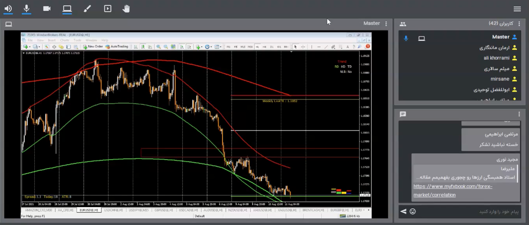Viewport: 529px width, 225px height.
Task: Switch to the USDCHF chart tab
Action: point(113,210)
